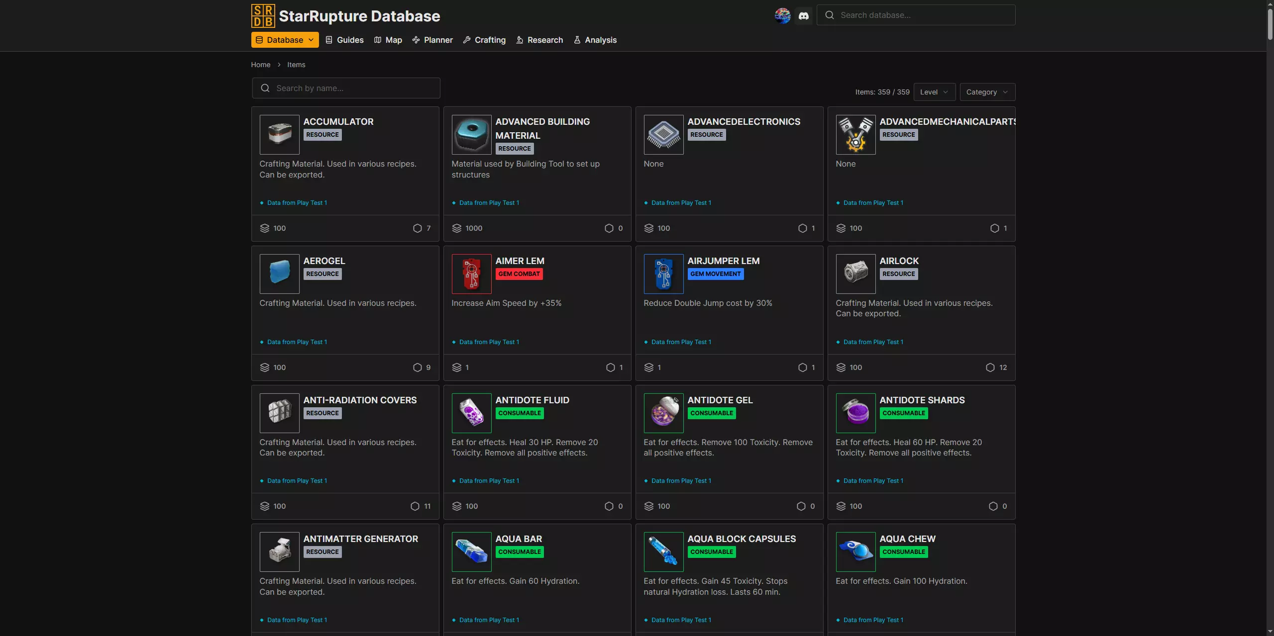The image size is (1274, 636).
Task: Click the SRDB logo icon
Action: [263, 16]
